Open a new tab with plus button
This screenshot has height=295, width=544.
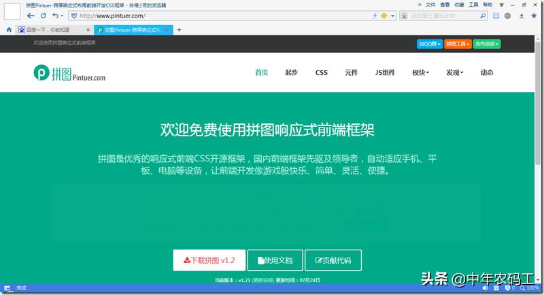[x=179, y=30]
